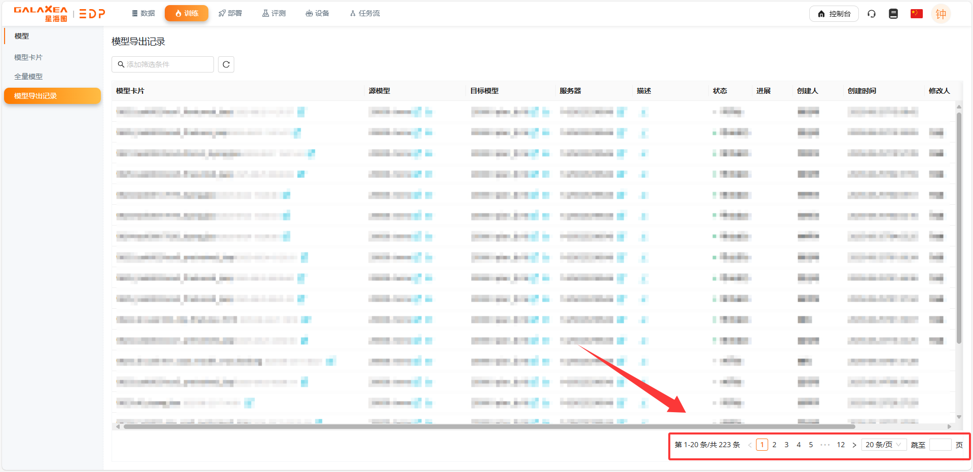This screenshot has height=472, width=973.
Task: Open the documentation book icon
Action: click(x=893, y=14)
